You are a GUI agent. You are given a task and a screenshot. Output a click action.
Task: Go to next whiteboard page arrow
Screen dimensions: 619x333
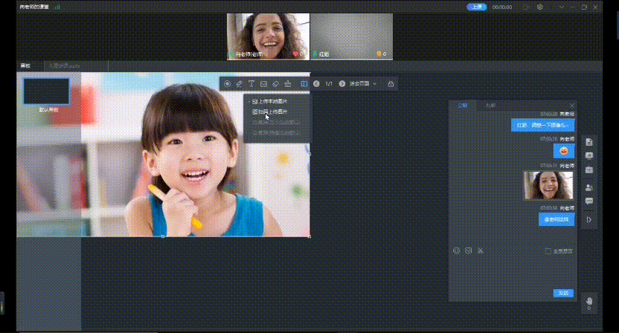click(x=342, y=84)
